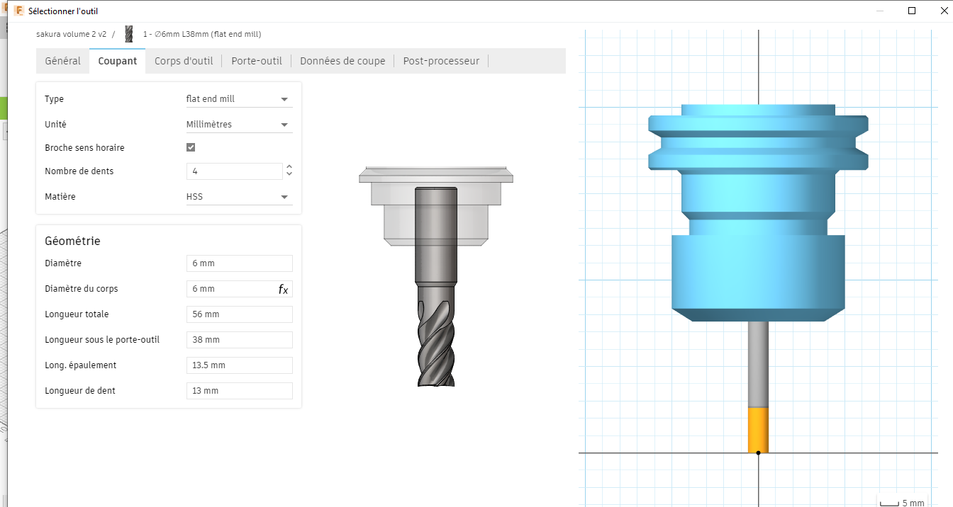Click the tool name 1 - ∅6mm L38mm breadcrumb
This screenshot has height=507, width=953.
202,34
